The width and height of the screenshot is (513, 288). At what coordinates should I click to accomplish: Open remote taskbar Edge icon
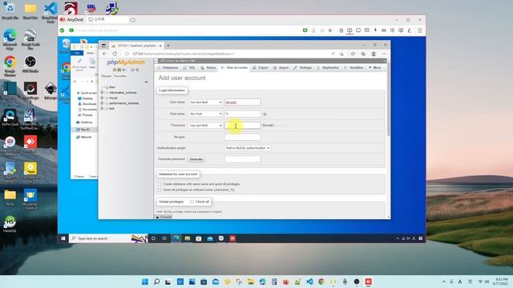click(x=176, y=238)
